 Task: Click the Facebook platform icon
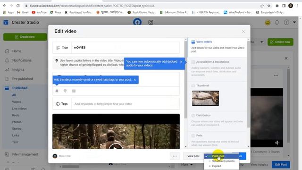pos(137,22)
